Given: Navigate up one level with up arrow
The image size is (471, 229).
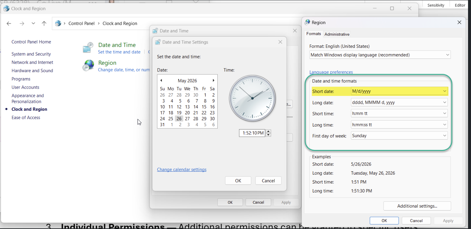Looking at the screenshot, I should (44, 23).
